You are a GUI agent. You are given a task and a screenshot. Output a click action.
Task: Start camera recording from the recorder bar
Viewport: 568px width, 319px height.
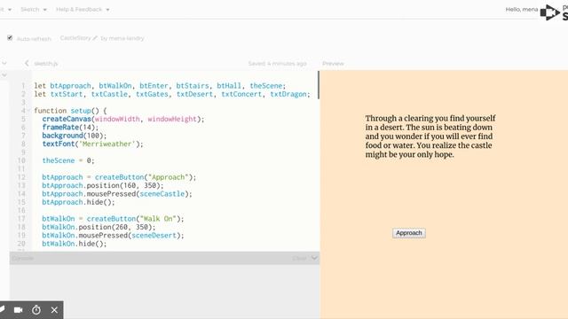18,310
